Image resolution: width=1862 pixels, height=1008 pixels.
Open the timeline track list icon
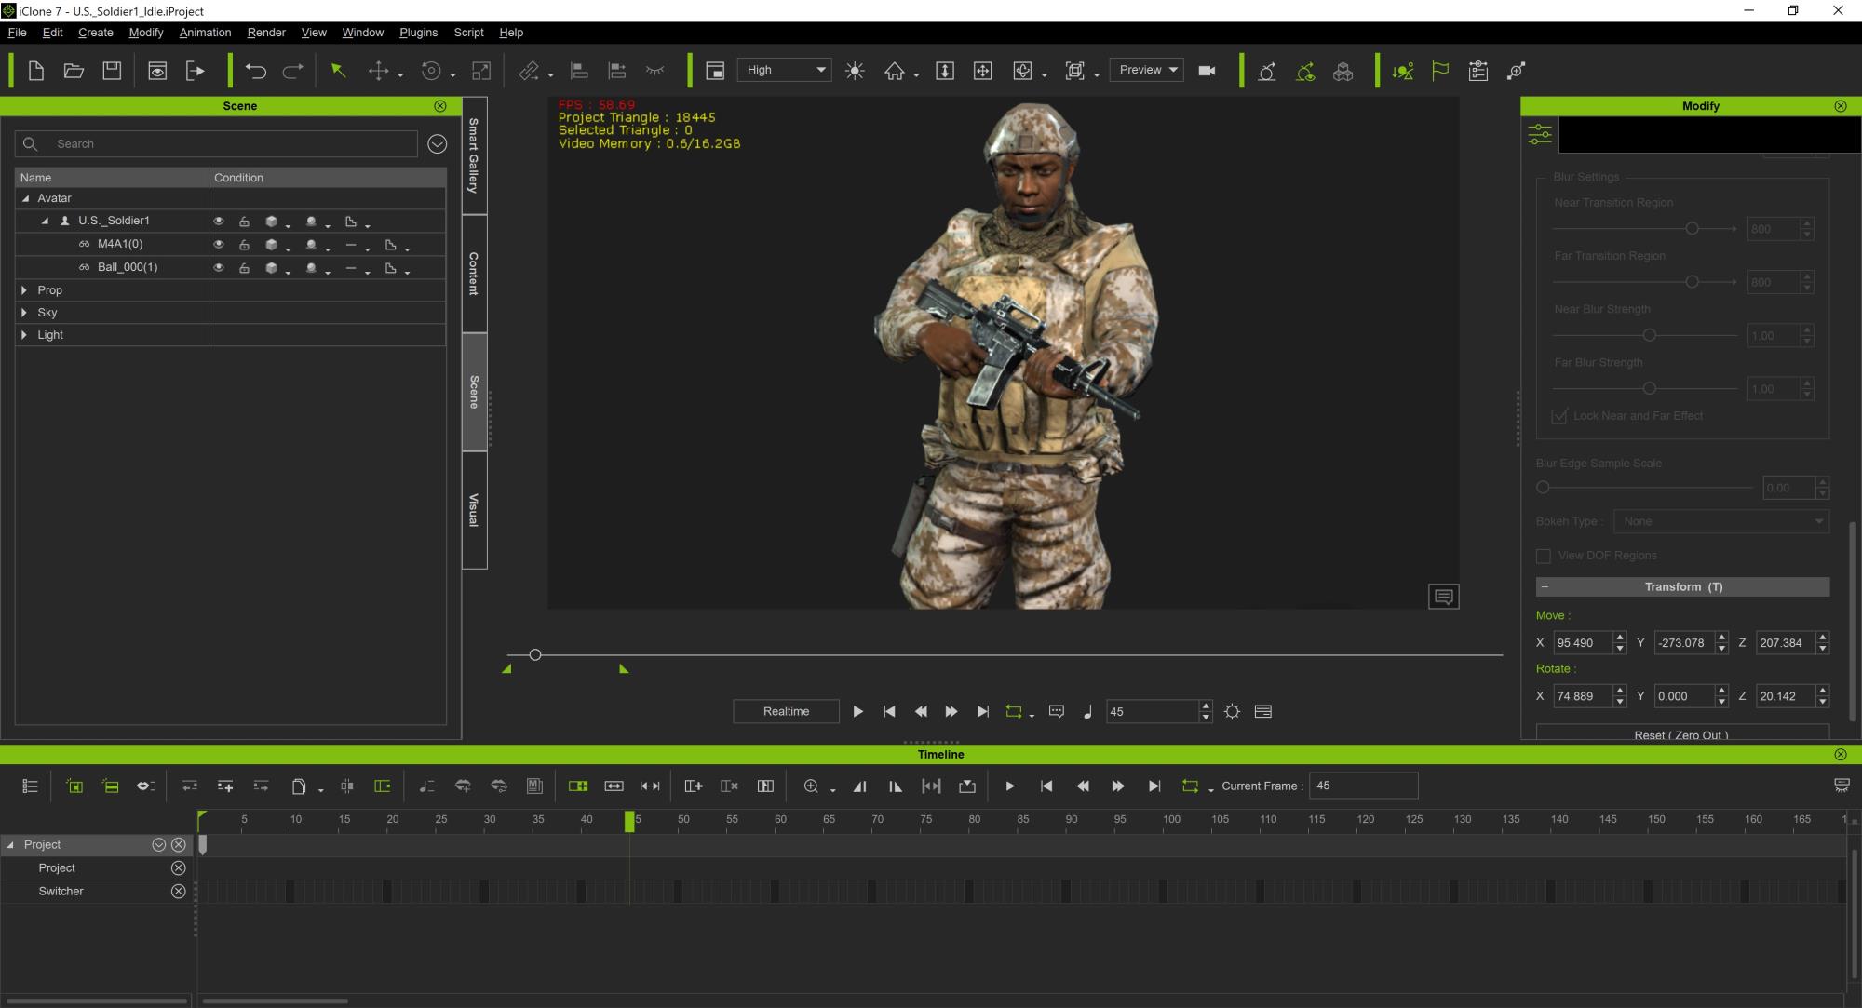click(30, 786)
